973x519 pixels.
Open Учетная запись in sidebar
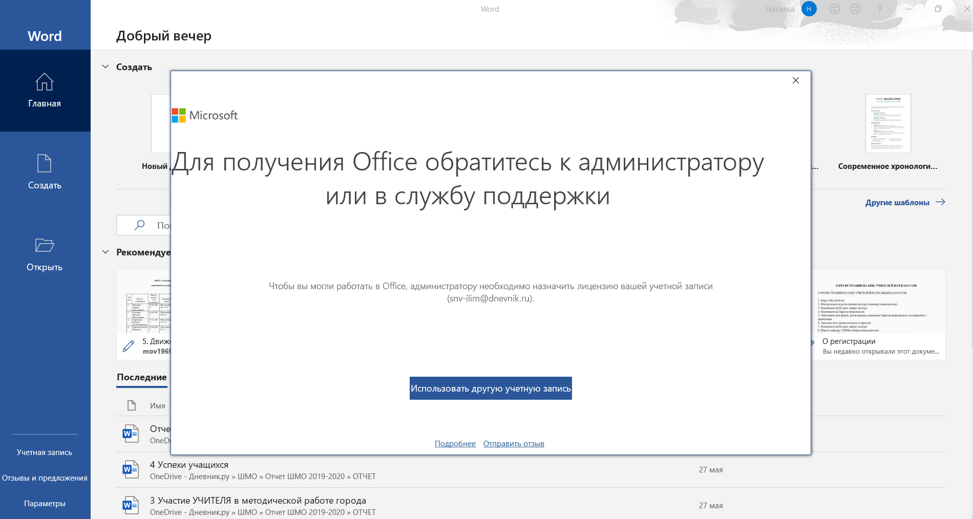click(45, 452)
